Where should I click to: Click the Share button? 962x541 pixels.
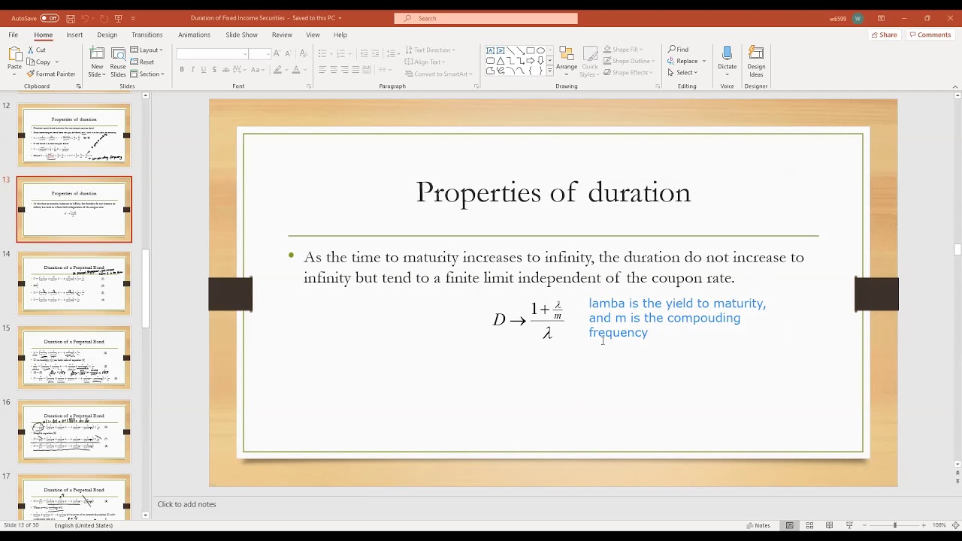(884, 35)
